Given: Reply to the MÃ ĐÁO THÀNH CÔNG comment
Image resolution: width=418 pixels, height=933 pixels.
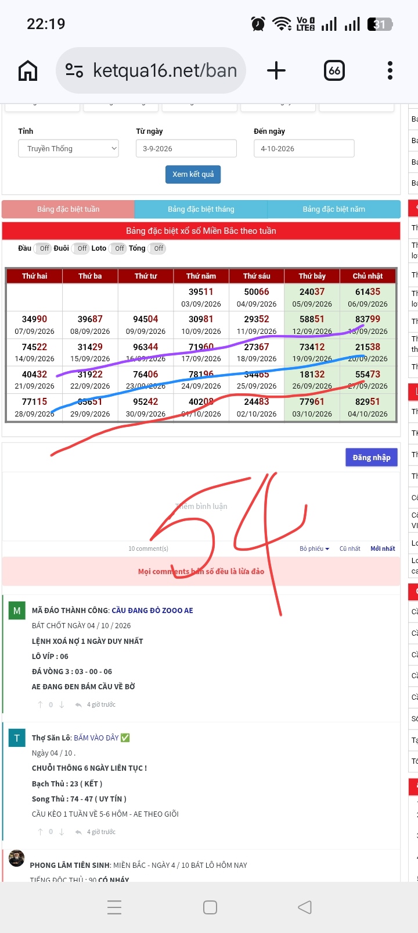Looking at the screenshot, I should click(78, 704).
